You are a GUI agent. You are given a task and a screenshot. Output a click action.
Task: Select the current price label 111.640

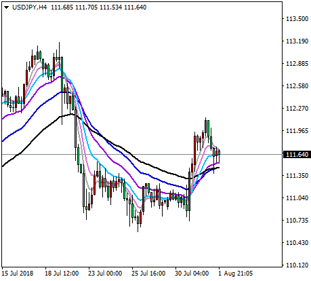coord(297,155)
